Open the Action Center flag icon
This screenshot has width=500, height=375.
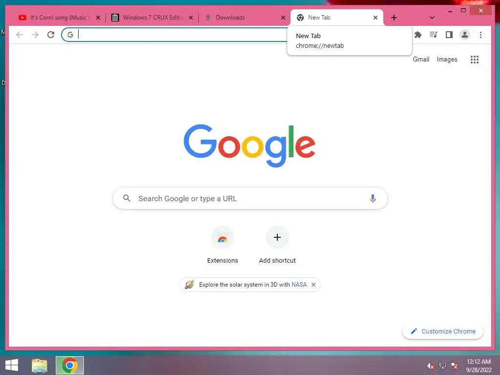pos(454,365)
